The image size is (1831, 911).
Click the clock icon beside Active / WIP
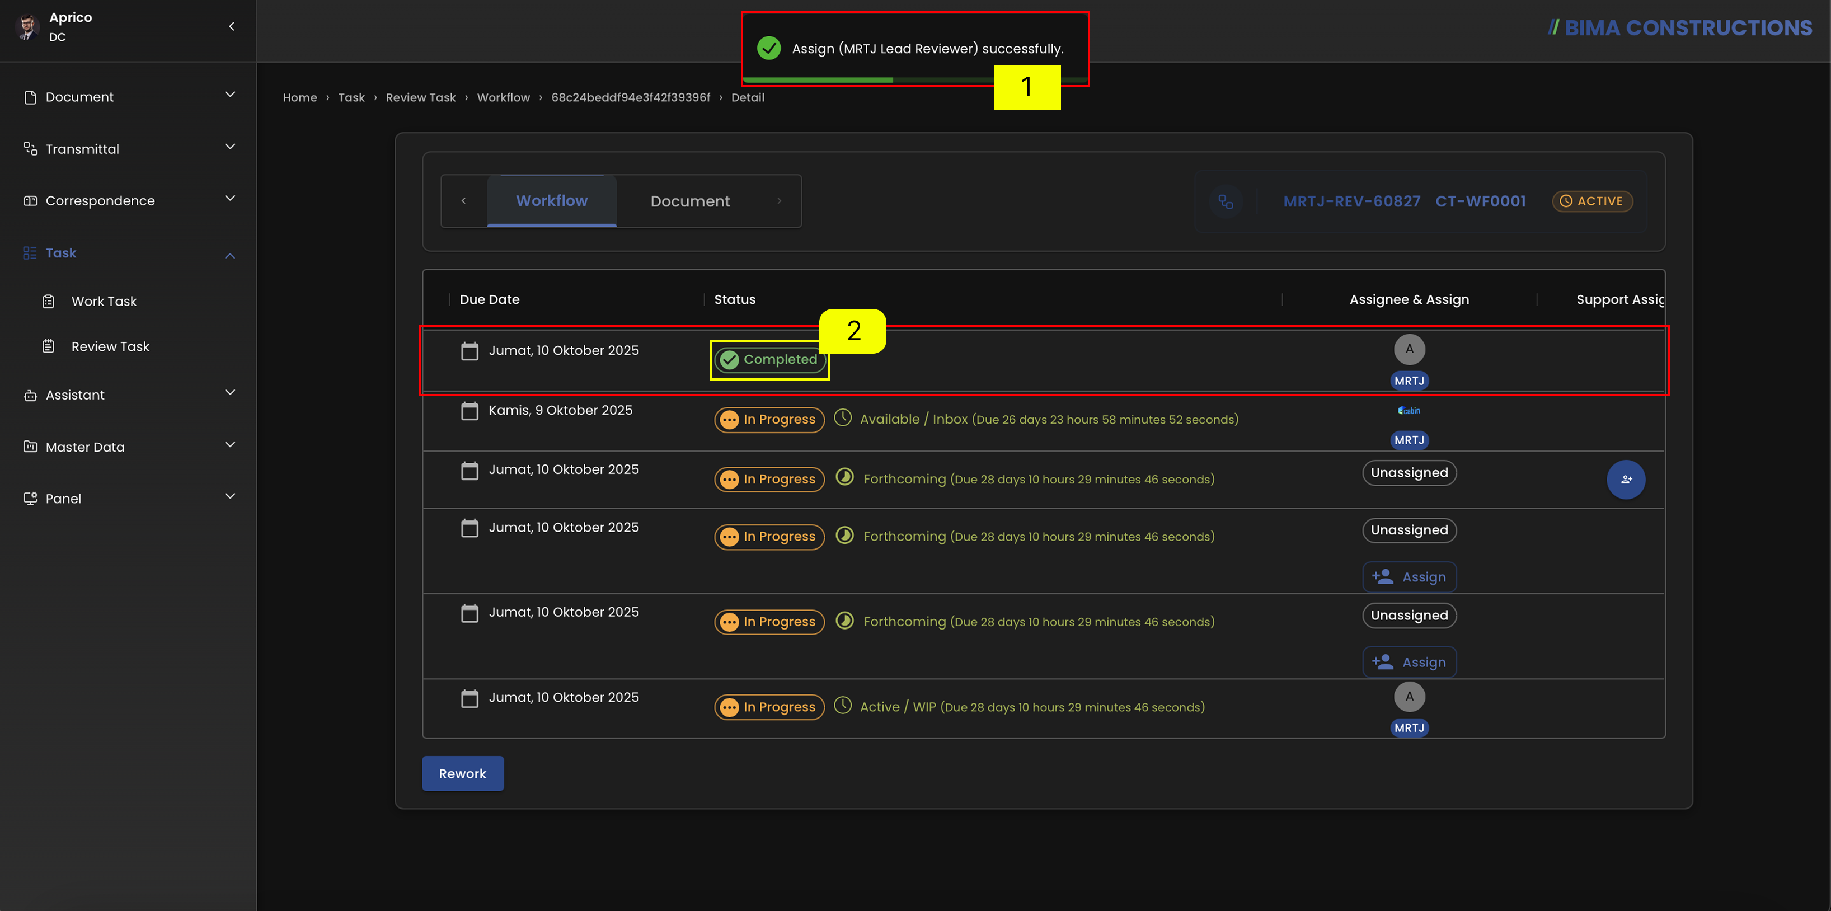coord(842,706)
